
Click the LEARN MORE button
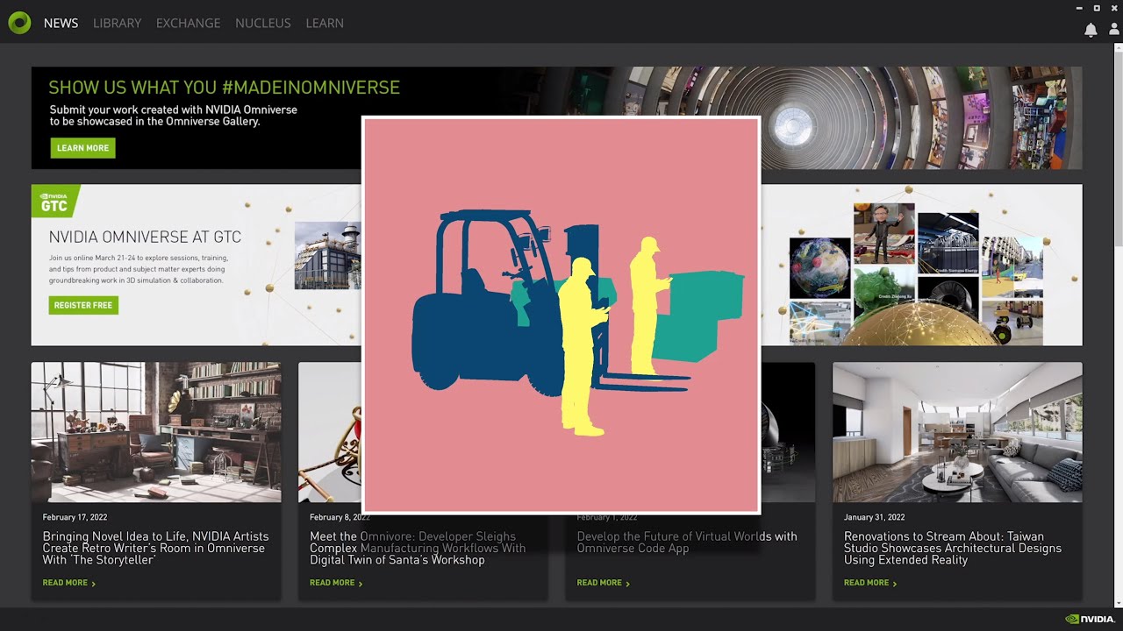[x=82, y=148]
